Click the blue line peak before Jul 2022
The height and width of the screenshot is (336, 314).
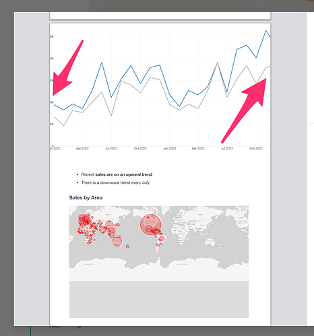coord(102,63)
